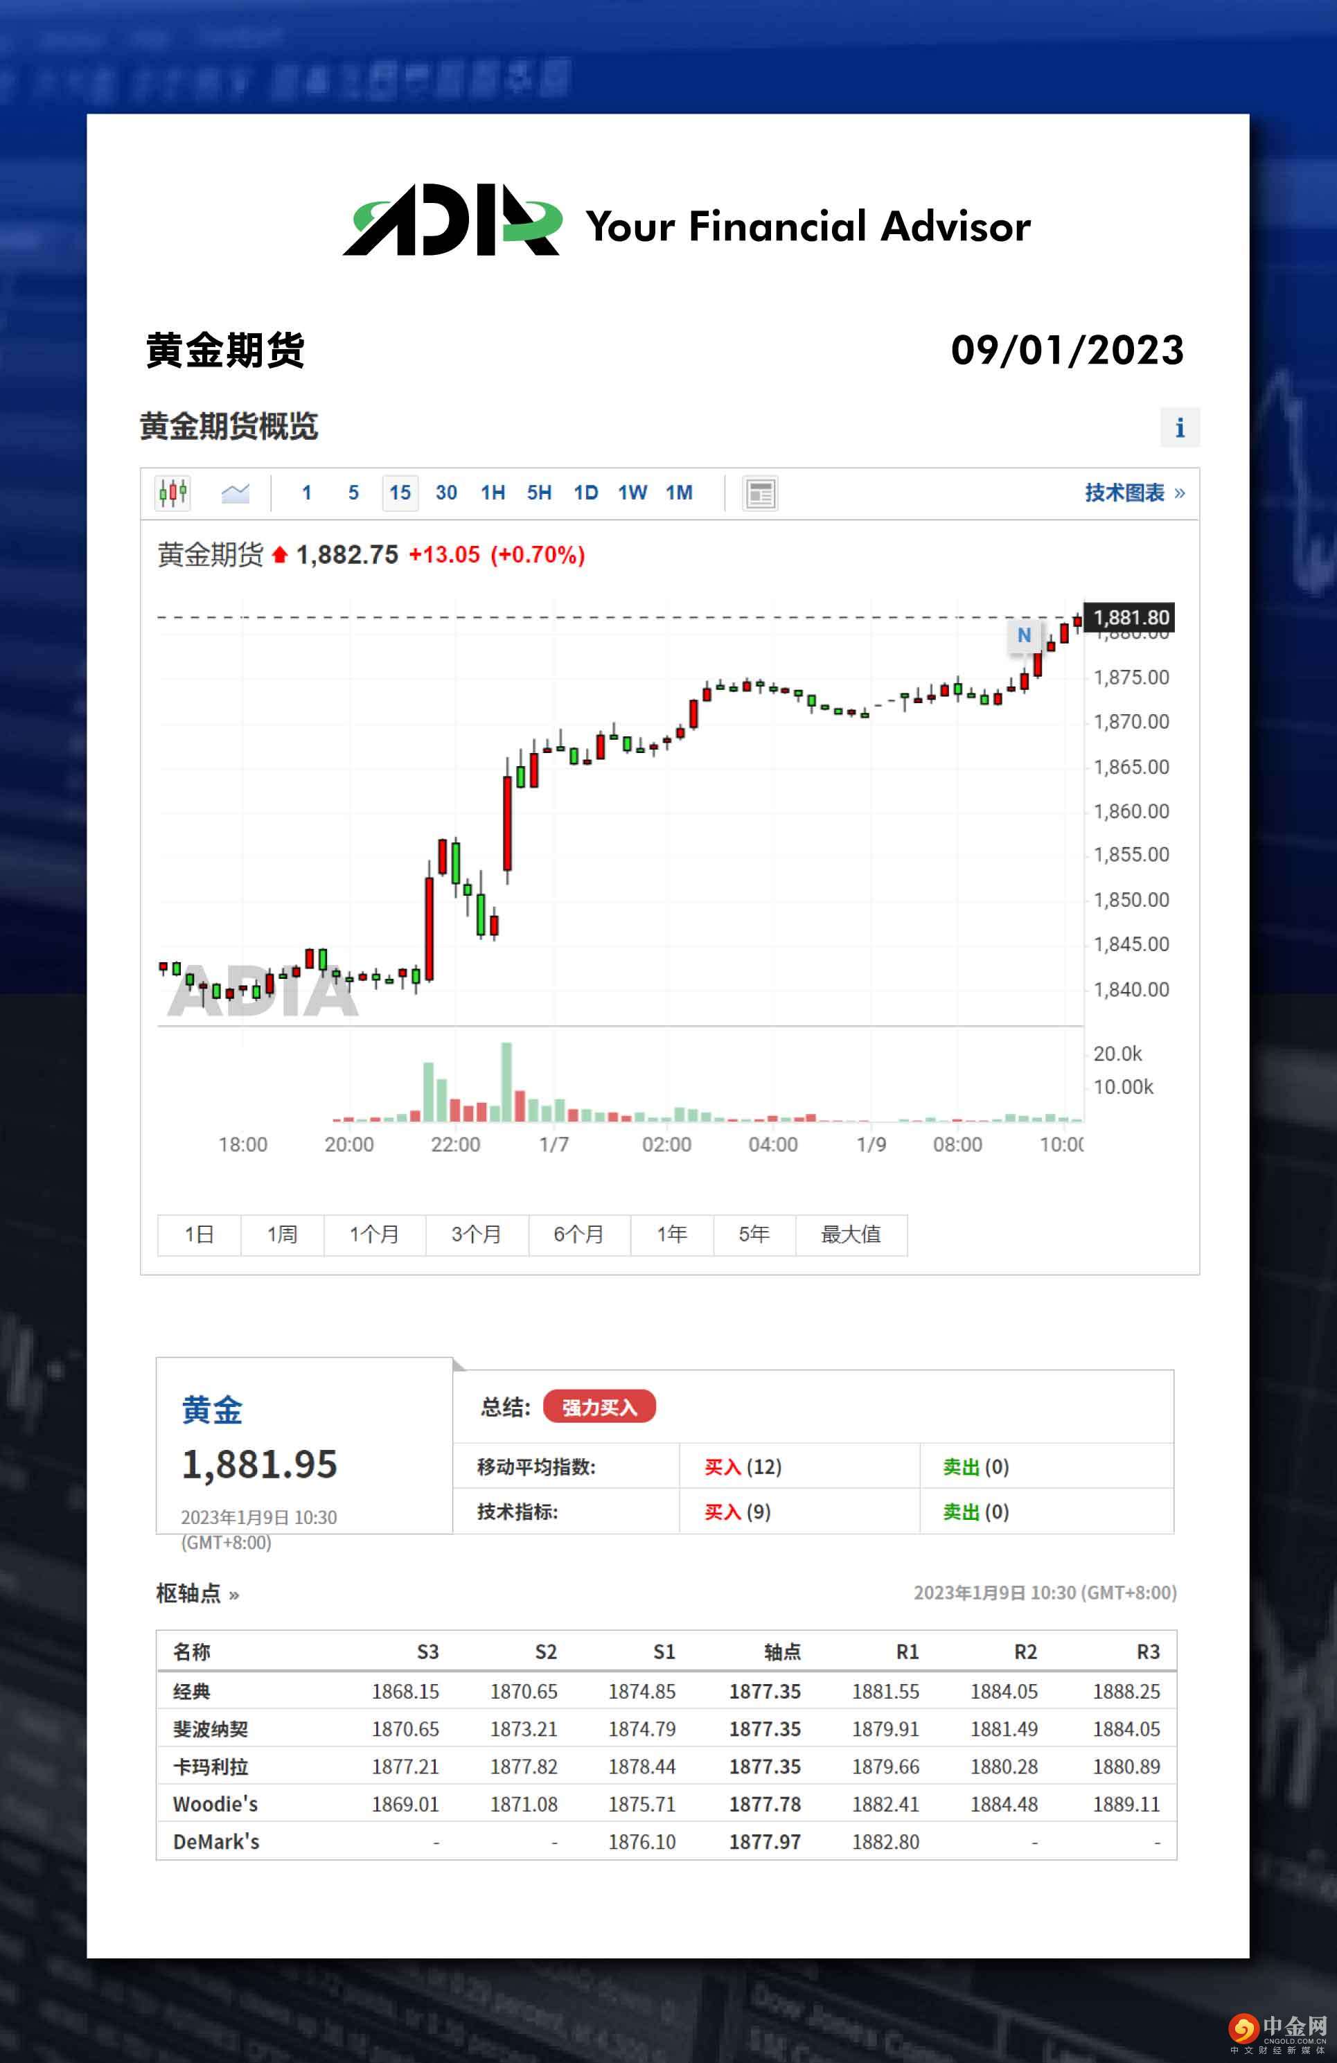Click the info icon beside 黄金期货概览
The image size is (1337, 2063).
[1179, 427]
